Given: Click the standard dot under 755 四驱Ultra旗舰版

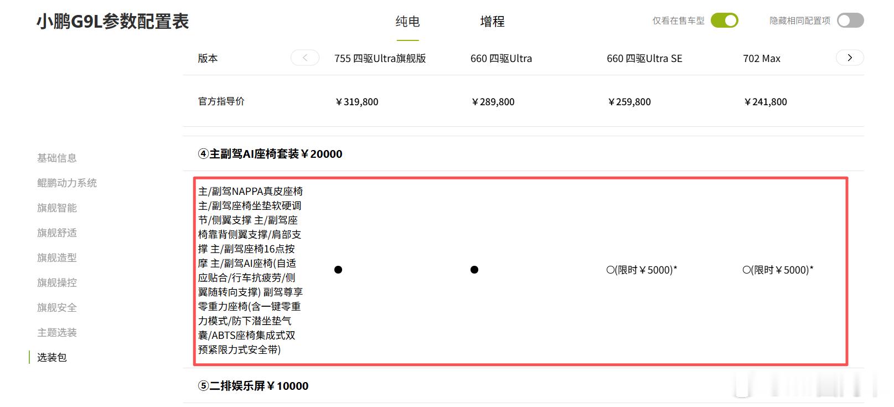Looking at the screenshot, I should point(338,270).
